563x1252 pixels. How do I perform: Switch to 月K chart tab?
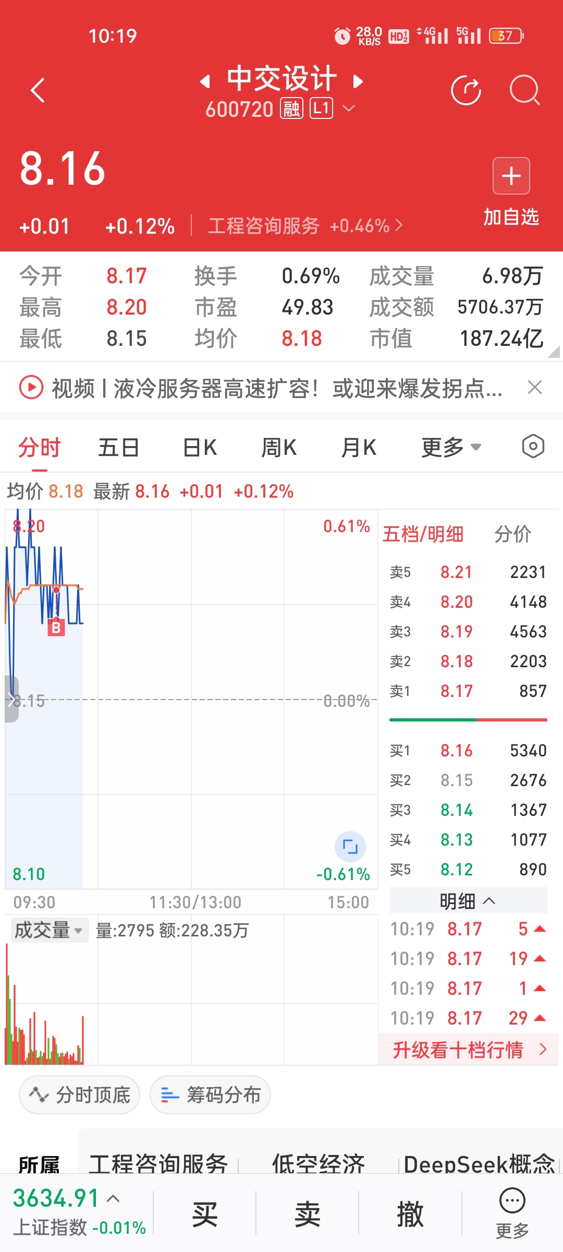(359, 448)
